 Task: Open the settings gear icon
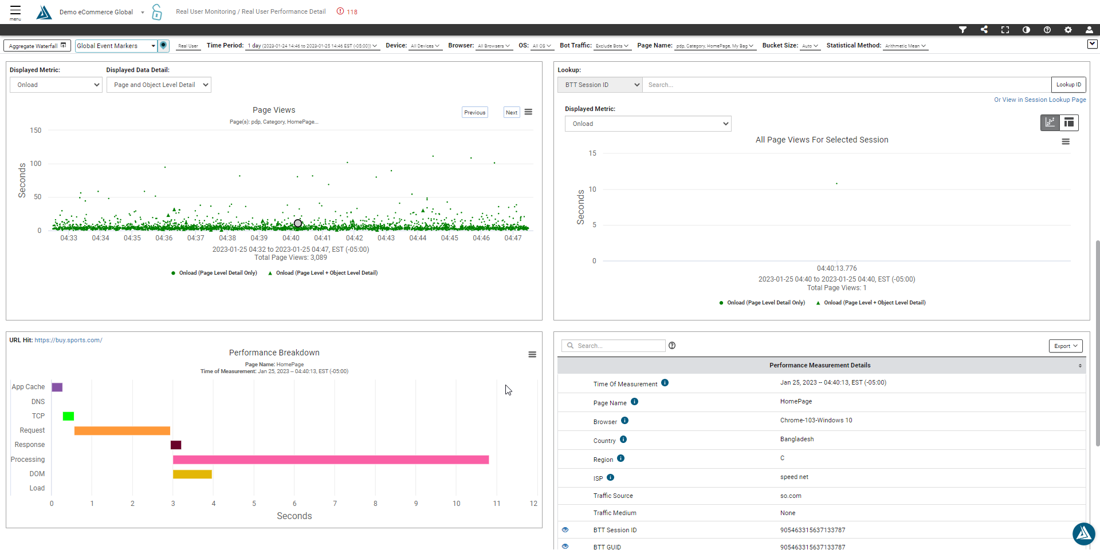(x=1068, y=30)
